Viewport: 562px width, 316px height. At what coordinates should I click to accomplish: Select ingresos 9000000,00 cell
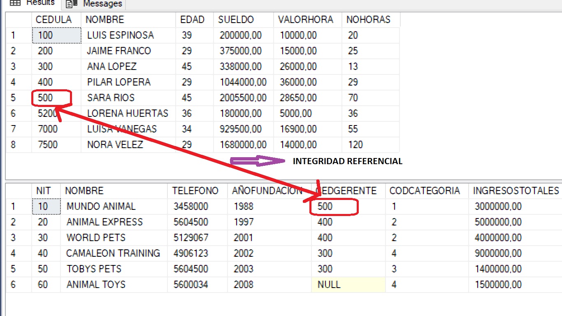[x=515, y=253]
